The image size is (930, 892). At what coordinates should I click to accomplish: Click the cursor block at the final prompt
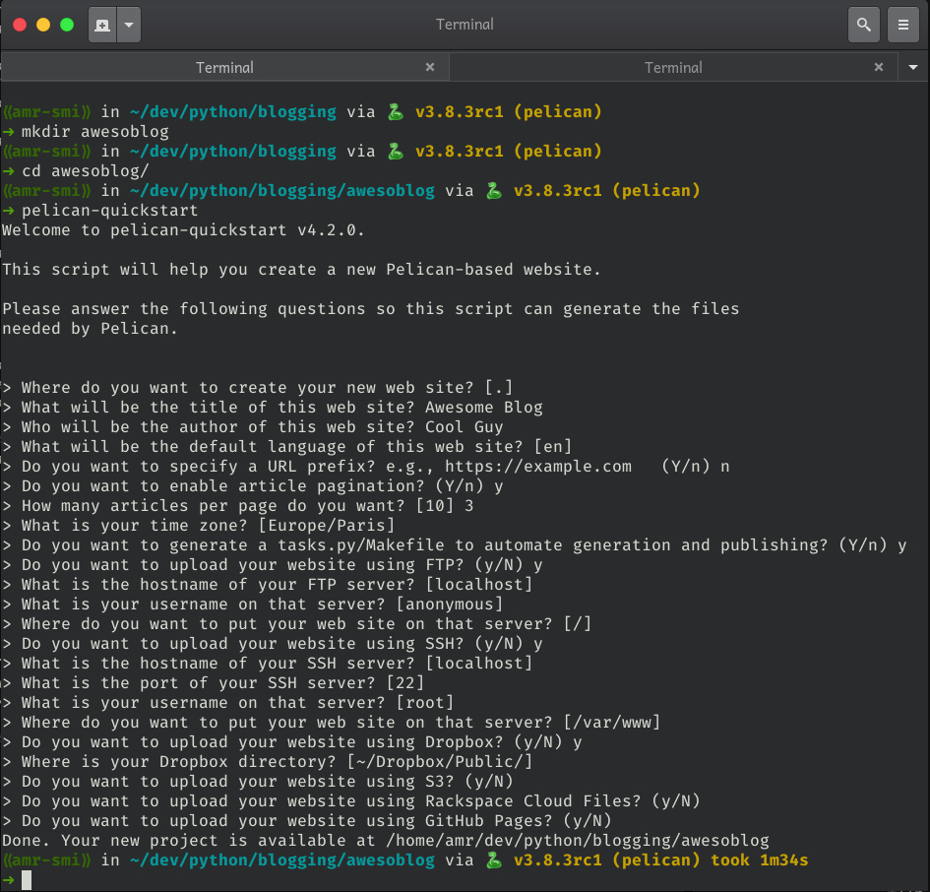27,879
